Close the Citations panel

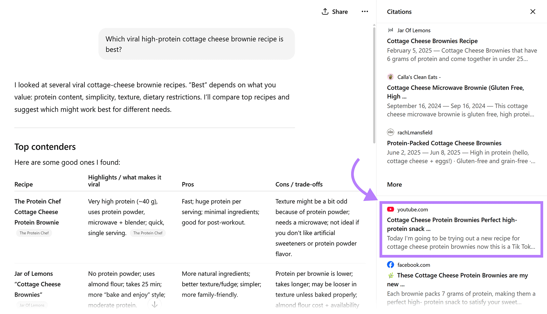[533, 11]
